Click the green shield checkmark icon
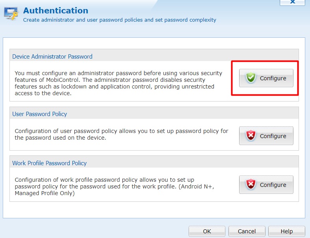Image resolution: width=310 pixels, height=238 pixels. (x=251, y=78)
